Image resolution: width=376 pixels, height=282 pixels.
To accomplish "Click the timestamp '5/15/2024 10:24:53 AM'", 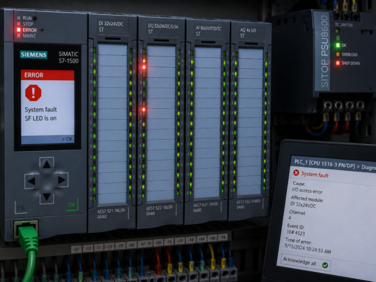I will [308, 248].
